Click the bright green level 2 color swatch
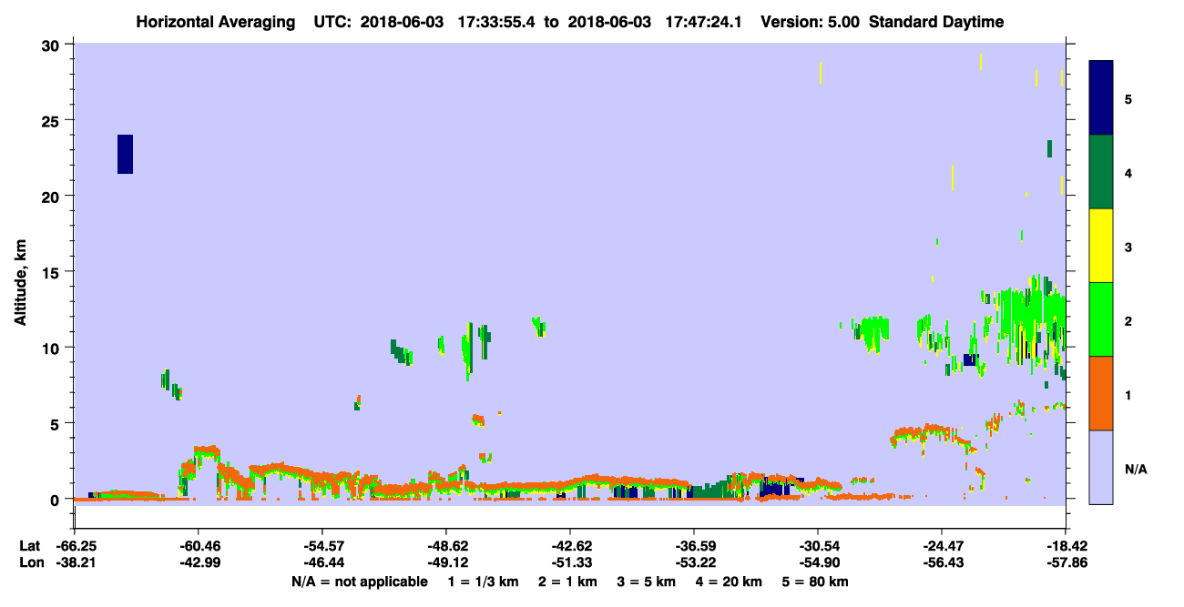Image resolution: width=1184 pixels, height=607 pixels. 1101,319
